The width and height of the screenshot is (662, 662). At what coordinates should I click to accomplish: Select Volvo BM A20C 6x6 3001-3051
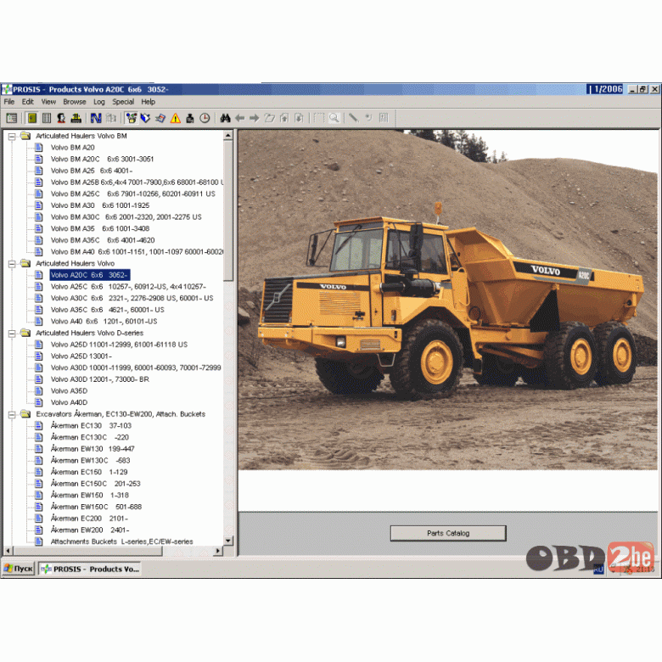102,160
